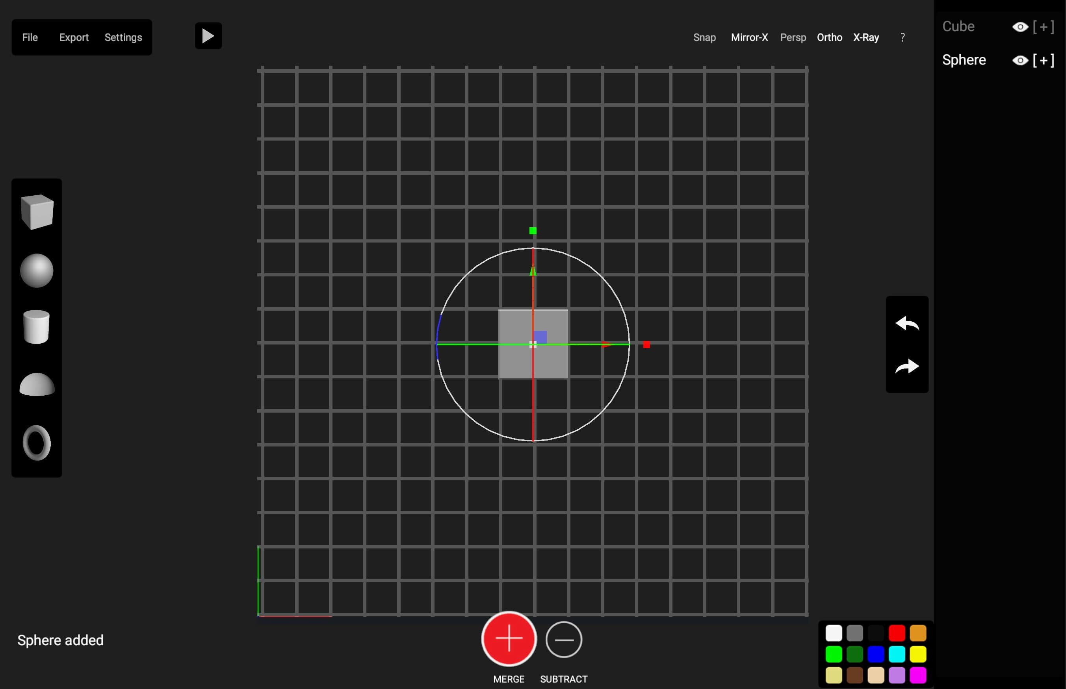The height and width of the screenshot is (689, 1066).
Task: Add a half-sphere dome primitive
Action: pyautogui.click(x=37, y=384)
